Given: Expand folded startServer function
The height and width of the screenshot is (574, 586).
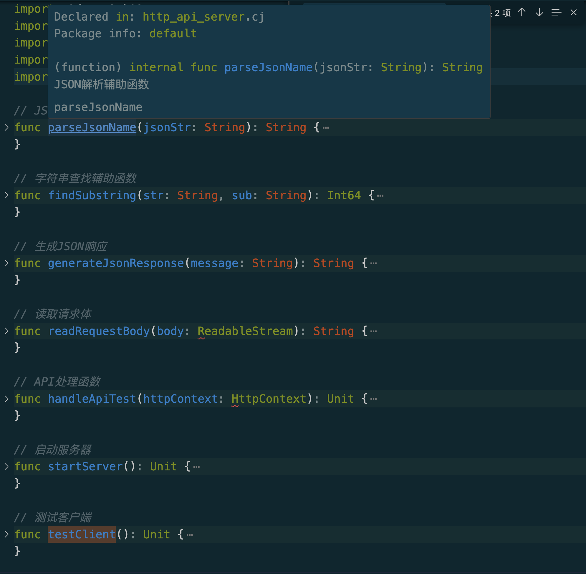Looking at the screenshot, I should (7, 466).
